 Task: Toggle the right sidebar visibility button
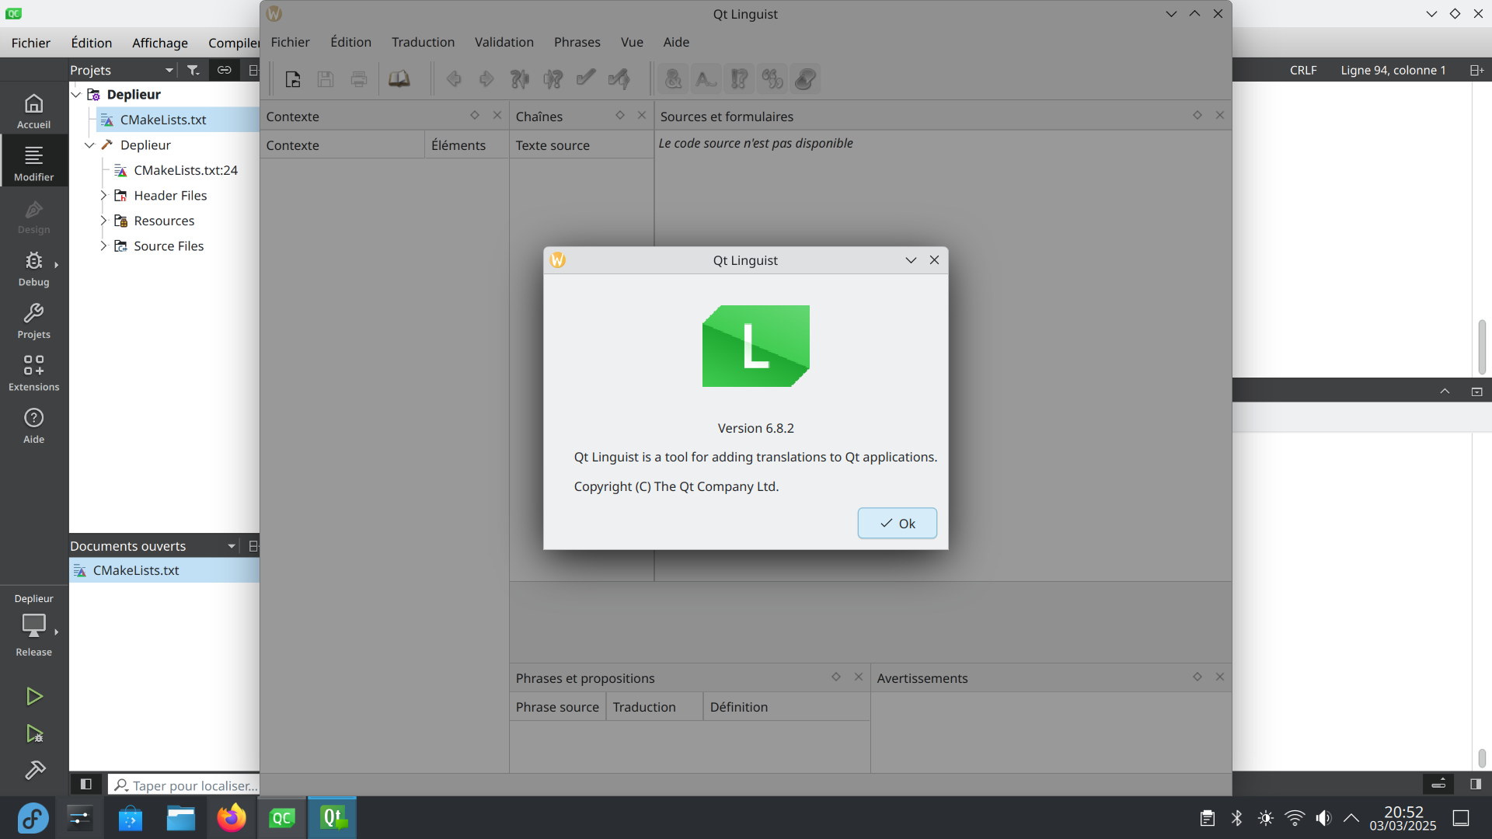pos(1475,785)
